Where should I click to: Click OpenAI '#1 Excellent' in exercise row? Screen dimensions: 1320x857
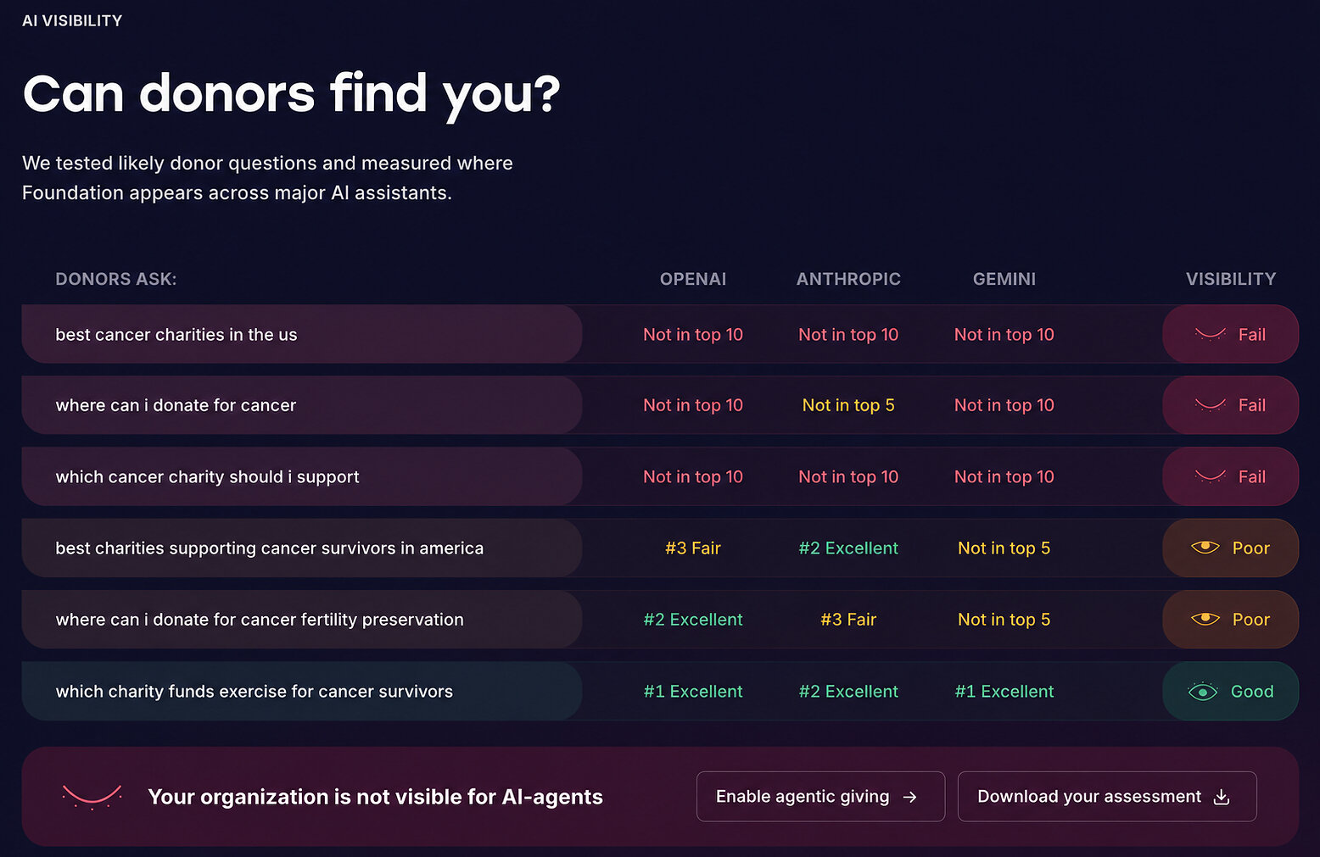click(x=693, y=691)
